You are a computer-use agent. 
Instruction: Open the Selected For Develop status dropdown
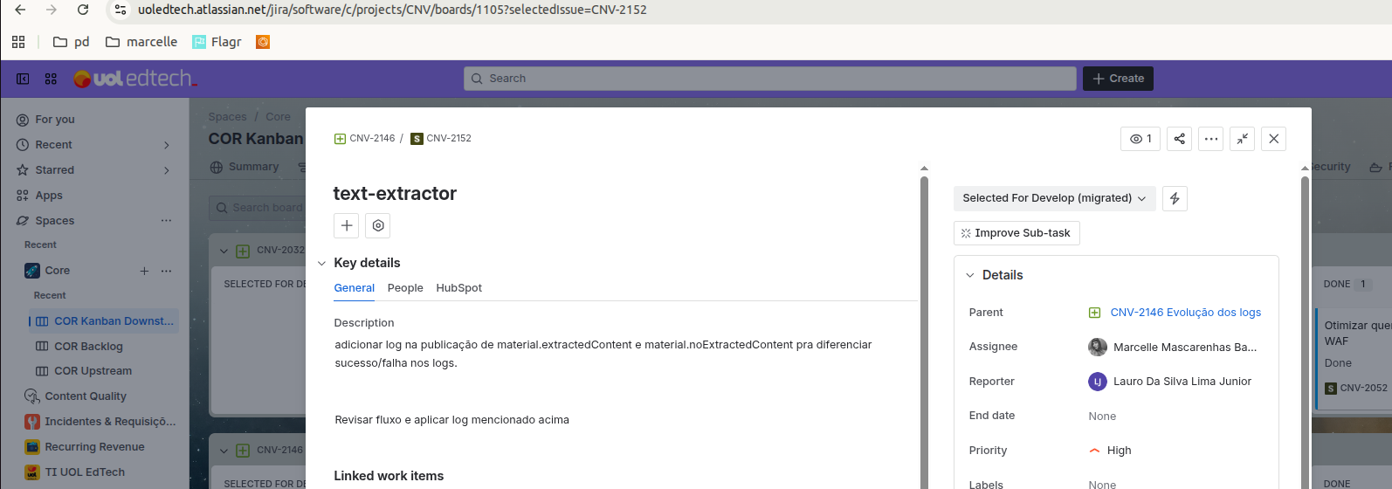point(1054,198)
